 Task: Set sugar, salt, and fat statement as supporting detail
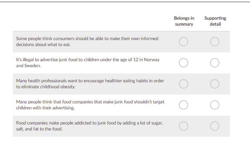pos(215,126)
